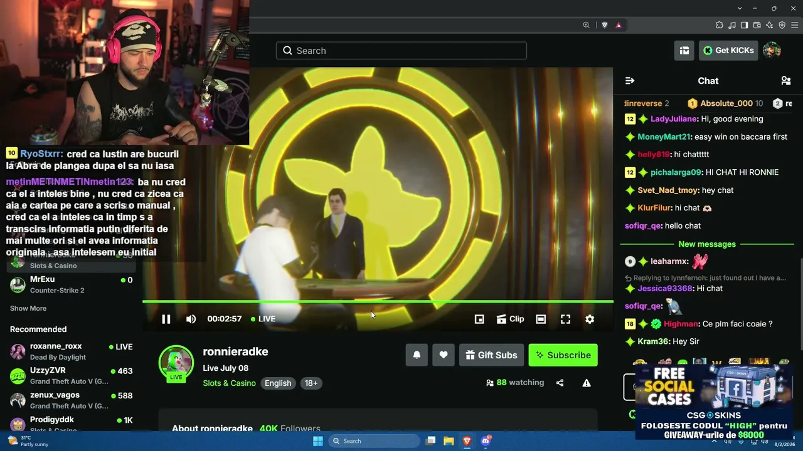Open the Kick store drops icon

click(x=684, y=51)
